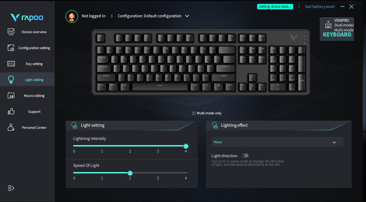This screenshot has width=366, height=202.
Task: Select the V500PRO keyboard device card
Action: coord(337,29)
